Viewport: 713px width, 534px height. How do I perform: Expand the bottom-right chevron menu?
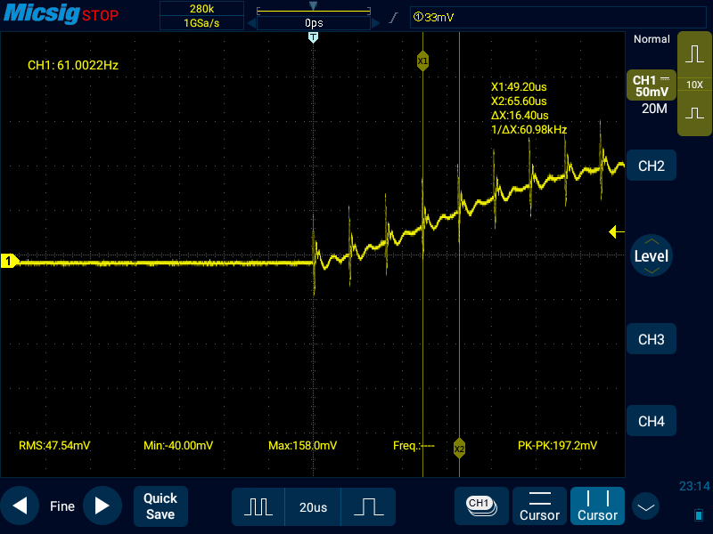[645, 506]
